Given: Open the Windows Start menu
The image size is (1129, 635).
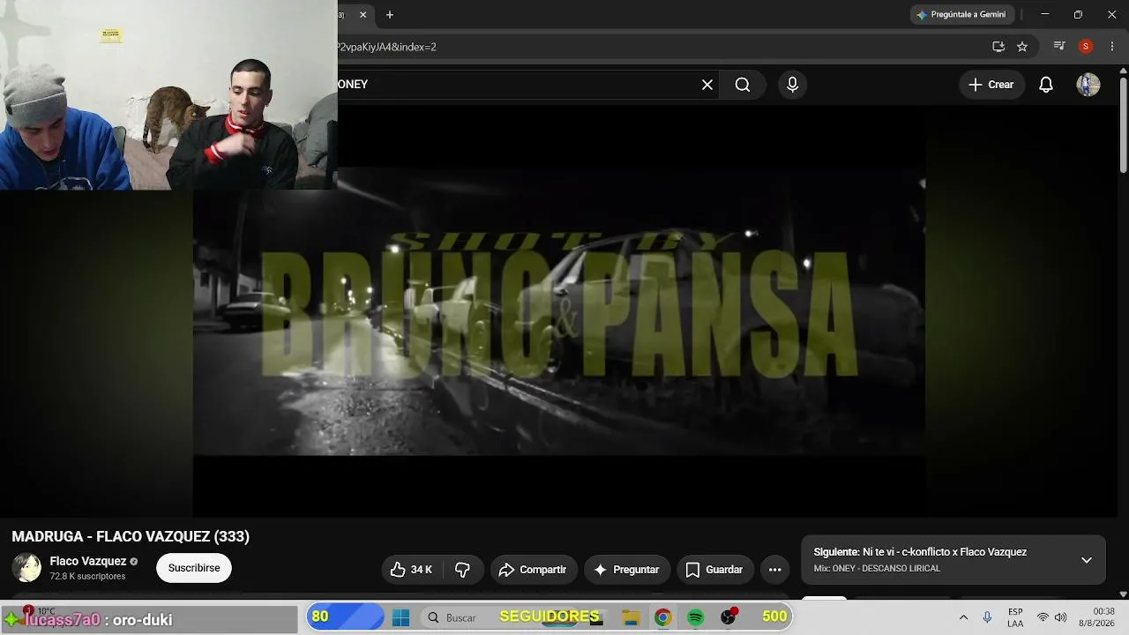Looking at the screenshot, I should click(400, 617).
